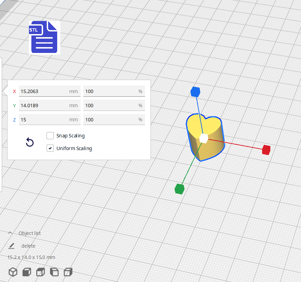Click the red X-axis scale handle
This screenshot has height=282, width=301.
(x=266, y=150)
